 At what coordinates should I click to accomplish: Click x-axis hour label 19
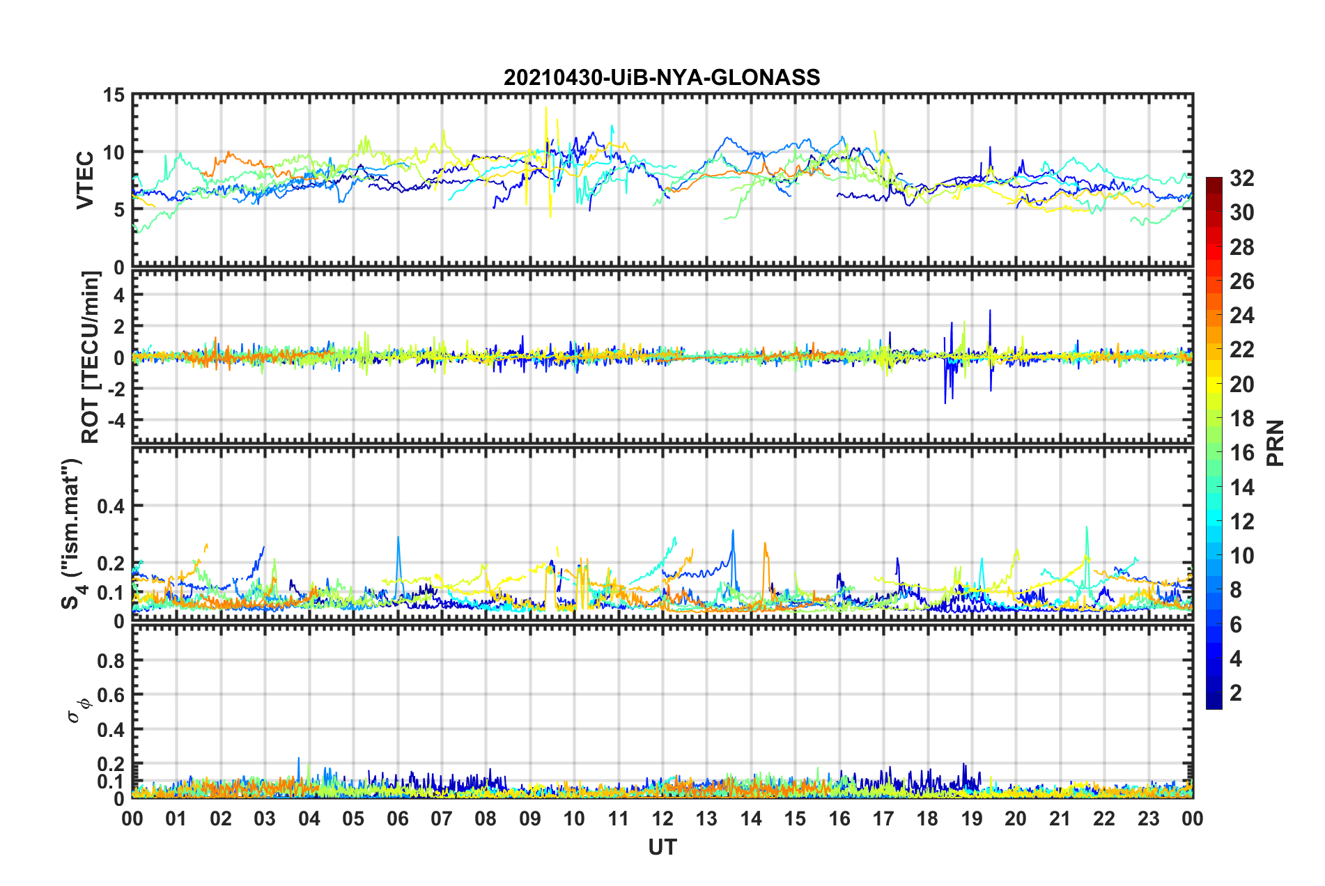(x=972, y=818)
